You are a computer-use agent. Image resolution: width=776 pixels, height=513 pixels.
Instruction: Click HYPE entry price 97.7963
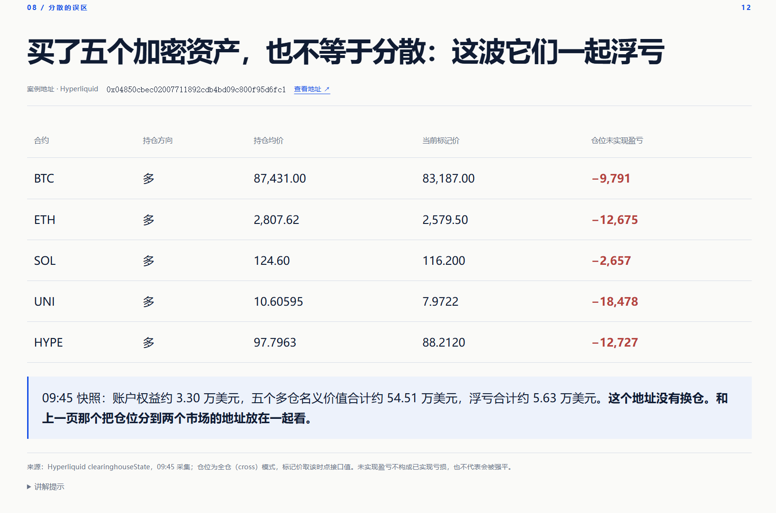[x=275, y=342]
